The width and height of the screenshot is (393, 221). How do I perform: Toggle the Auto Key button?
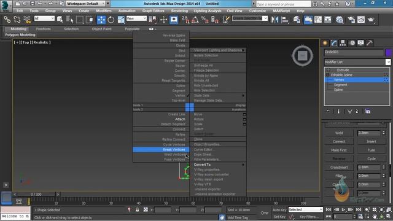(x=279, y=210)
